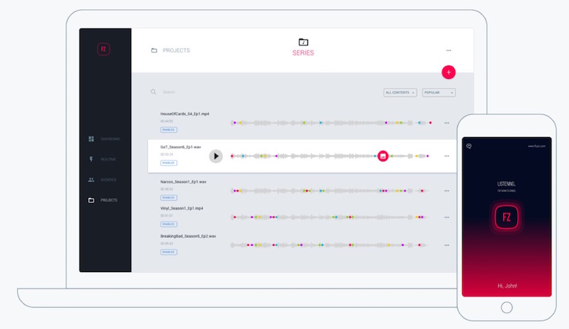Toggle Enabled badge for GoT_Season6_Ep1.wav
The height and width of the screenshot is (329, 569).
[169, 163]
